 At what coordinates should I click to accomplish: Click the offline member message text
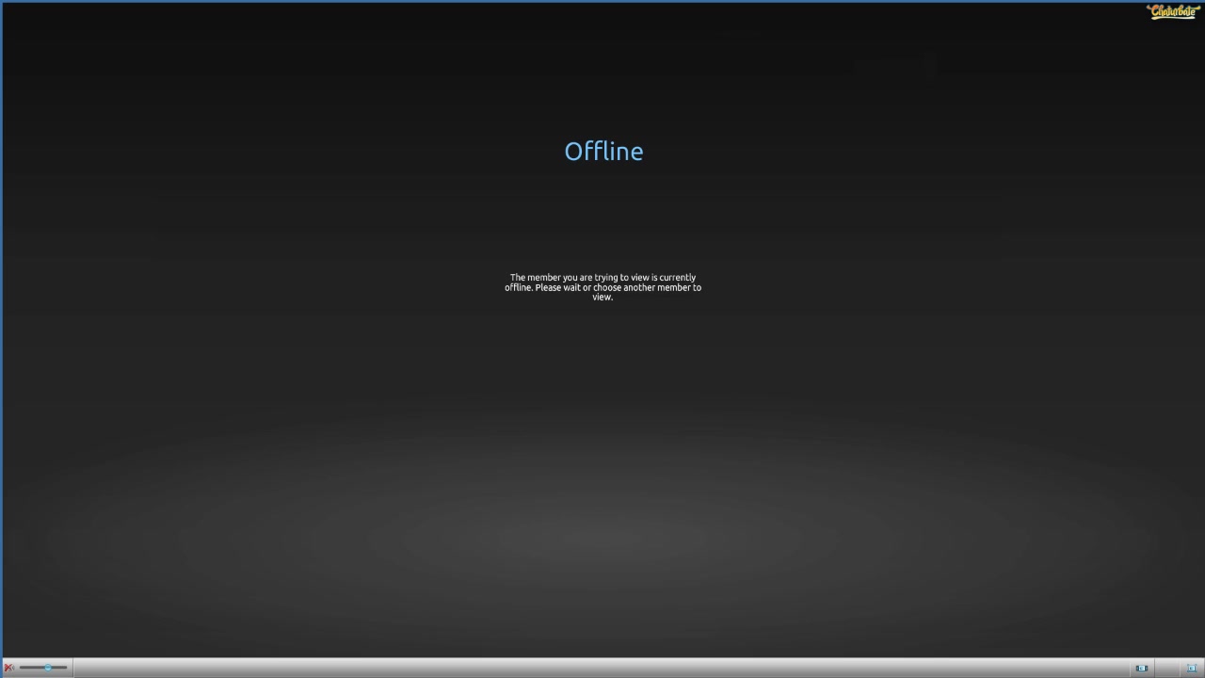click(602, 287)
